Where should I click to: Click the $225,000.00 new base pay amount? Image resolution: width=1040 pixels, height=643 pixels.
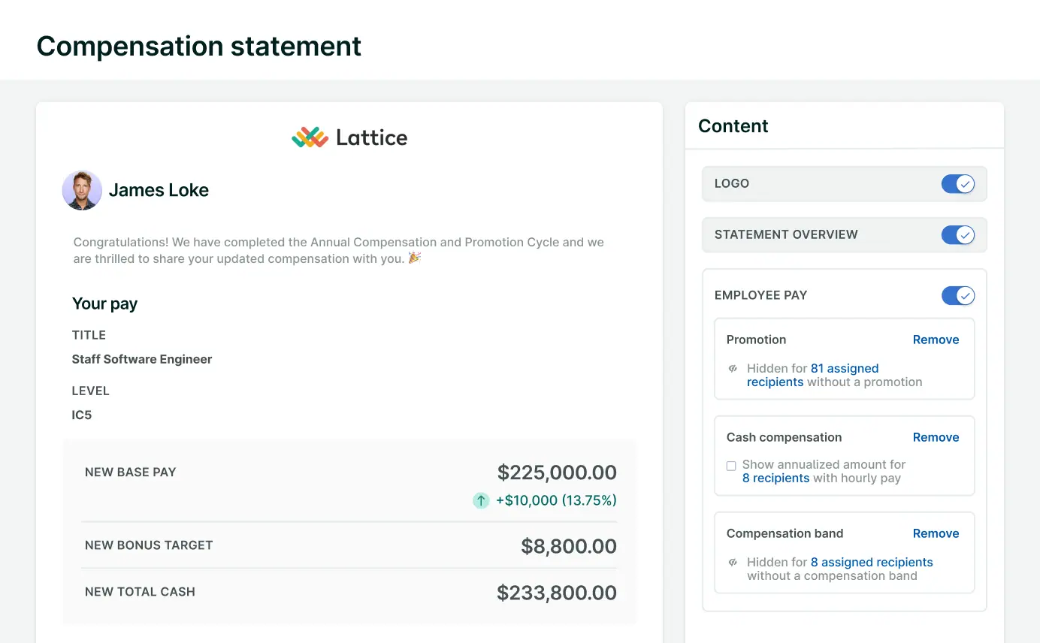point(557,472)
